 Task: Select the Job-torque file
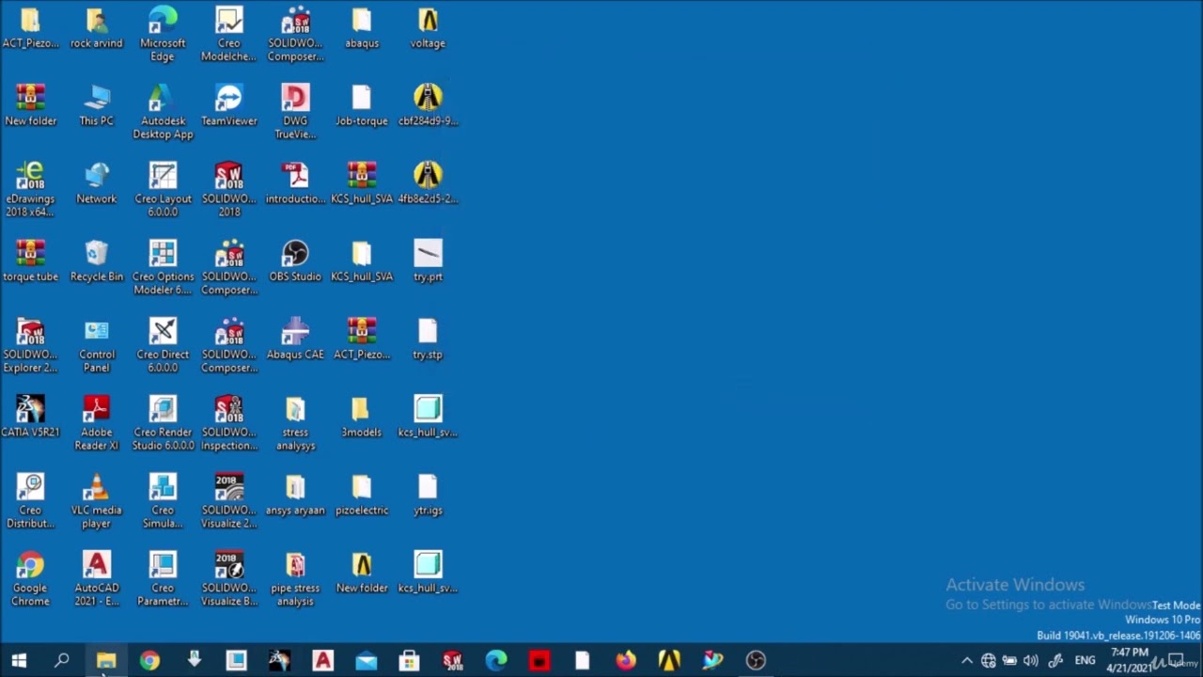tap(362, 104)
